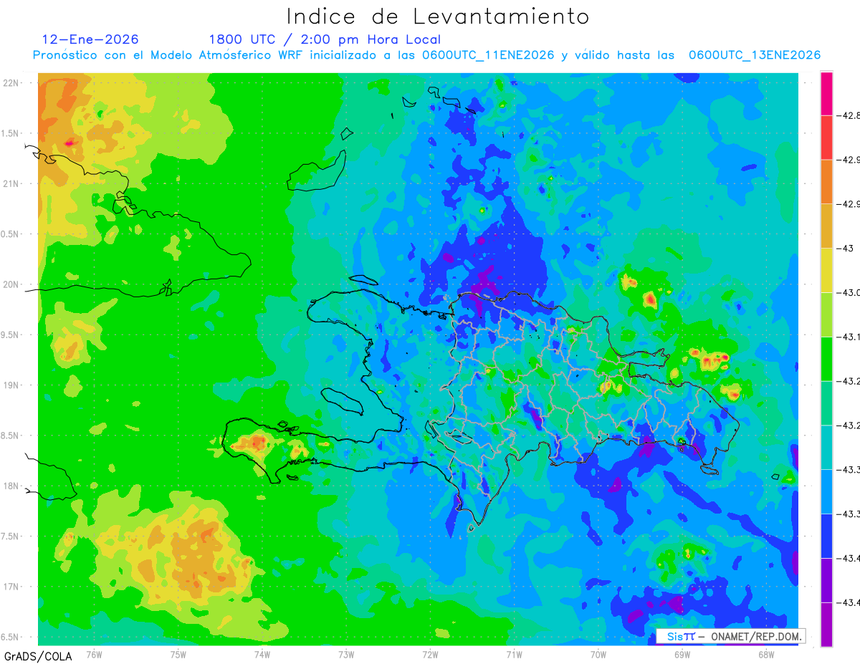
Task: Click the "73W" longitude label
Action: click(x=346, y=654)
